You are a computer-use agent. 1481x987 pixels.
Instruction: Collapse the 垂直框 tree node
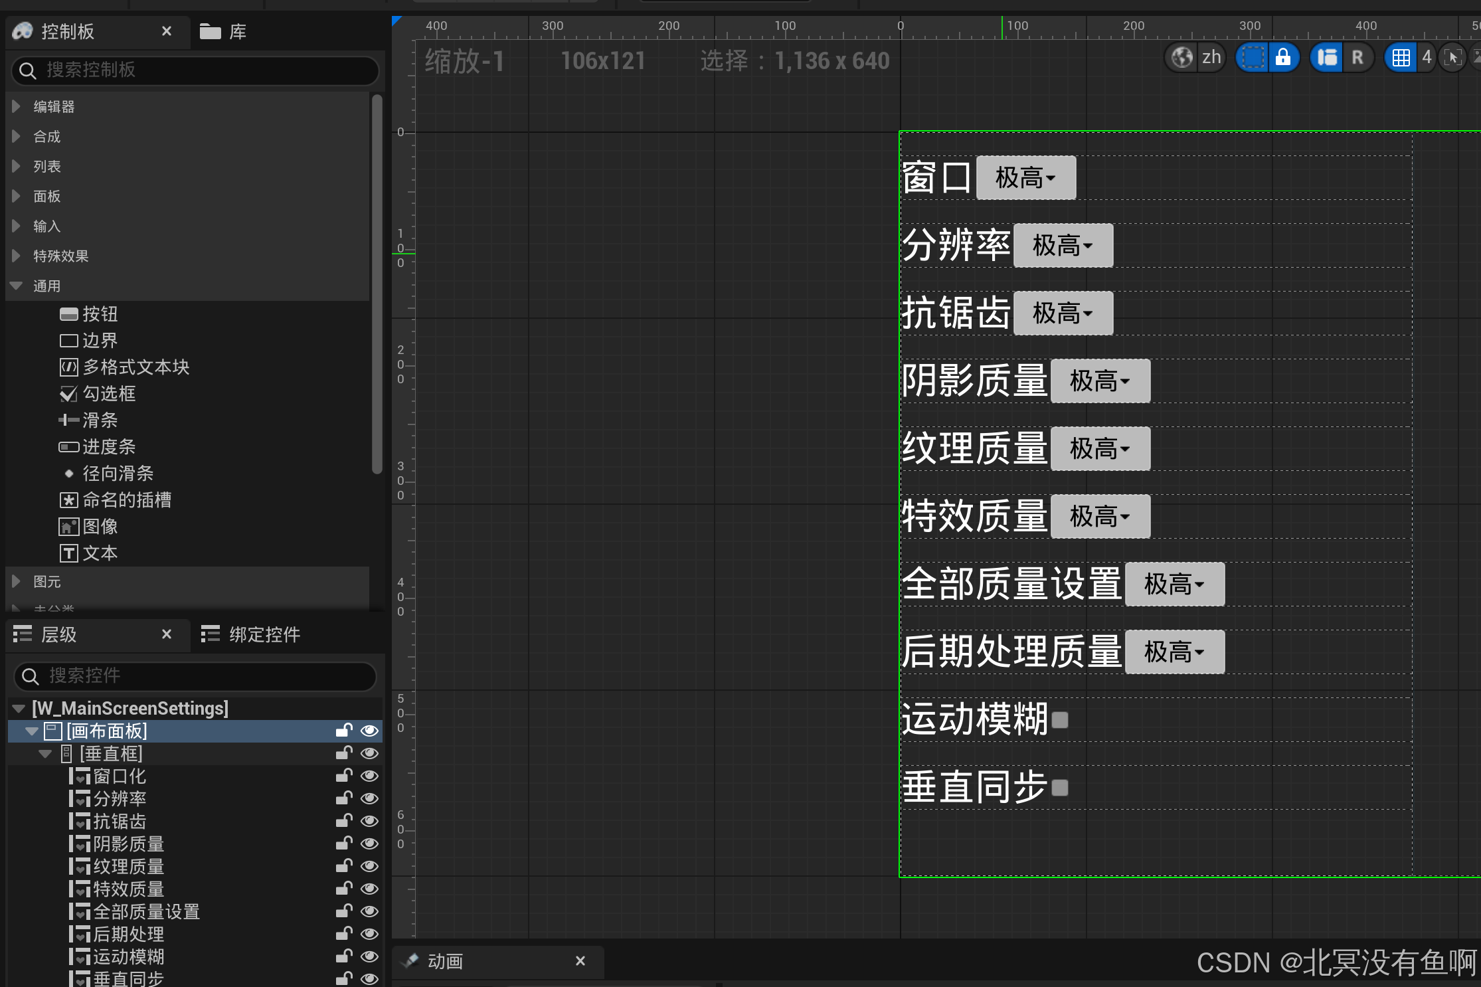click(x=45, y=753)
